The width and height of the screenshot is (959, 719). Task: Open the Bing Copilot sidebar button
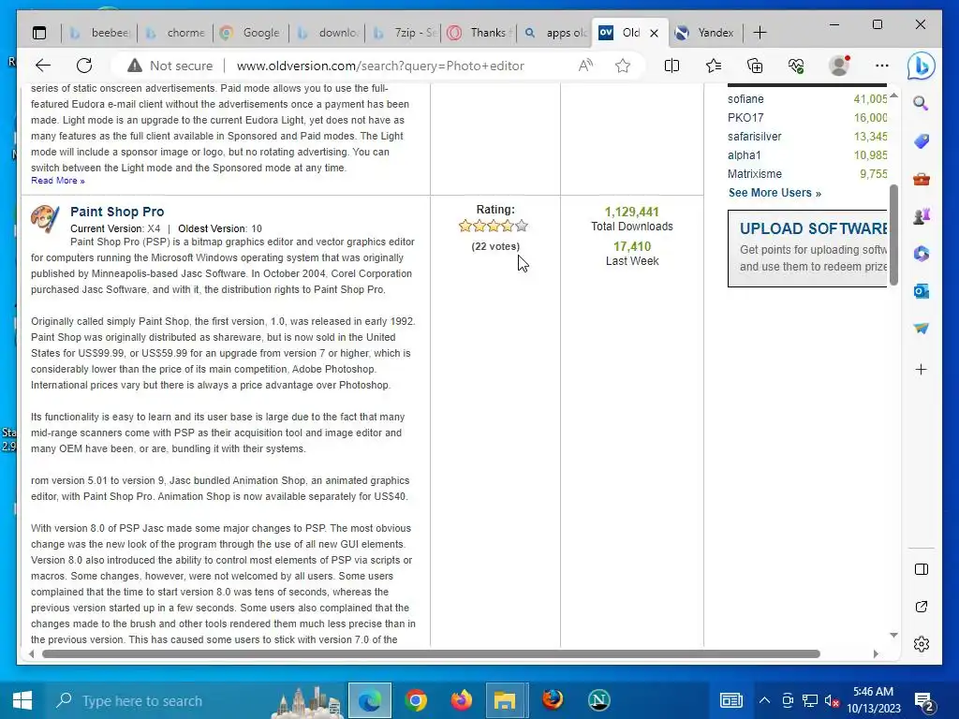coord(922,66)
